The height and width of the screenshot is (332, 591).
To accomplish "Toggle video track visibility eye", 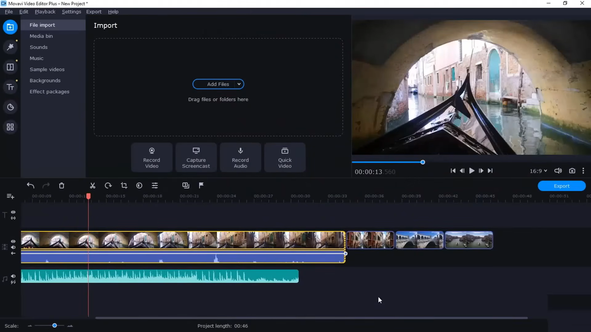I will coord(13,241).
